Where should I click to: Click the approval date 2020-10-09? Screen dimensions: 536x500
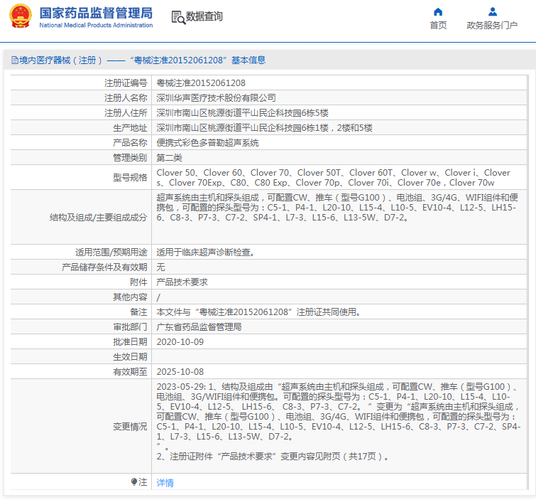(180, 341)
